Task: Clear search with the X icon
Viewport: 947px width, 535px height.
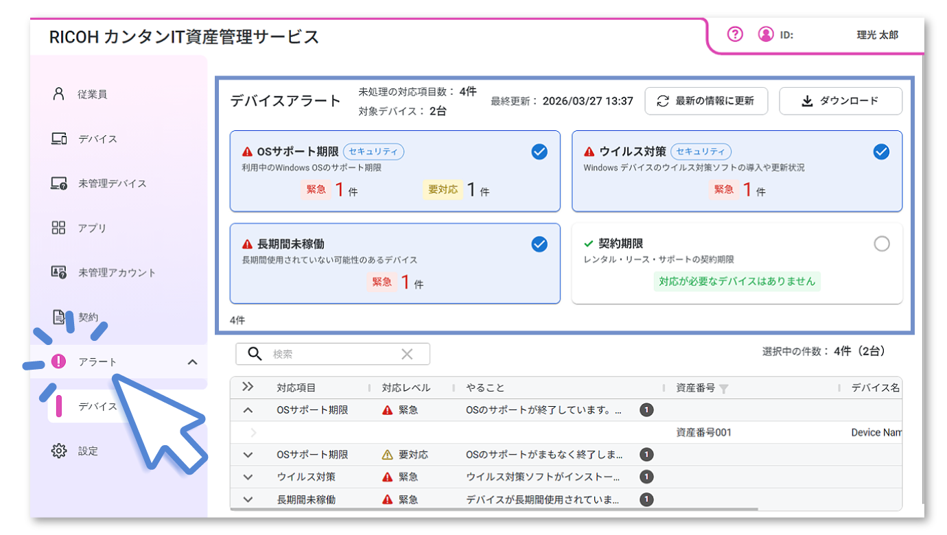Action: coord(407,354)
